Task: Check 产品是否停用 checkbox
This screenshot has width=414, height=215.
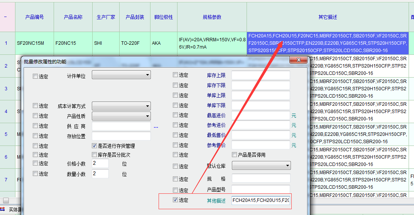Action: (234, 155)
